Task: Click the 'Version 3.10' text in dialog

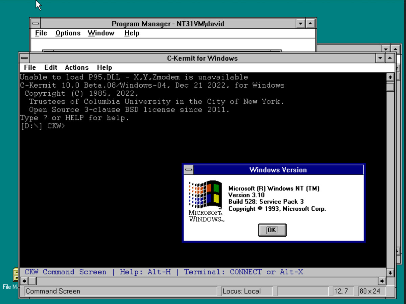Action: pyautogui.click(x=246, y=195)
